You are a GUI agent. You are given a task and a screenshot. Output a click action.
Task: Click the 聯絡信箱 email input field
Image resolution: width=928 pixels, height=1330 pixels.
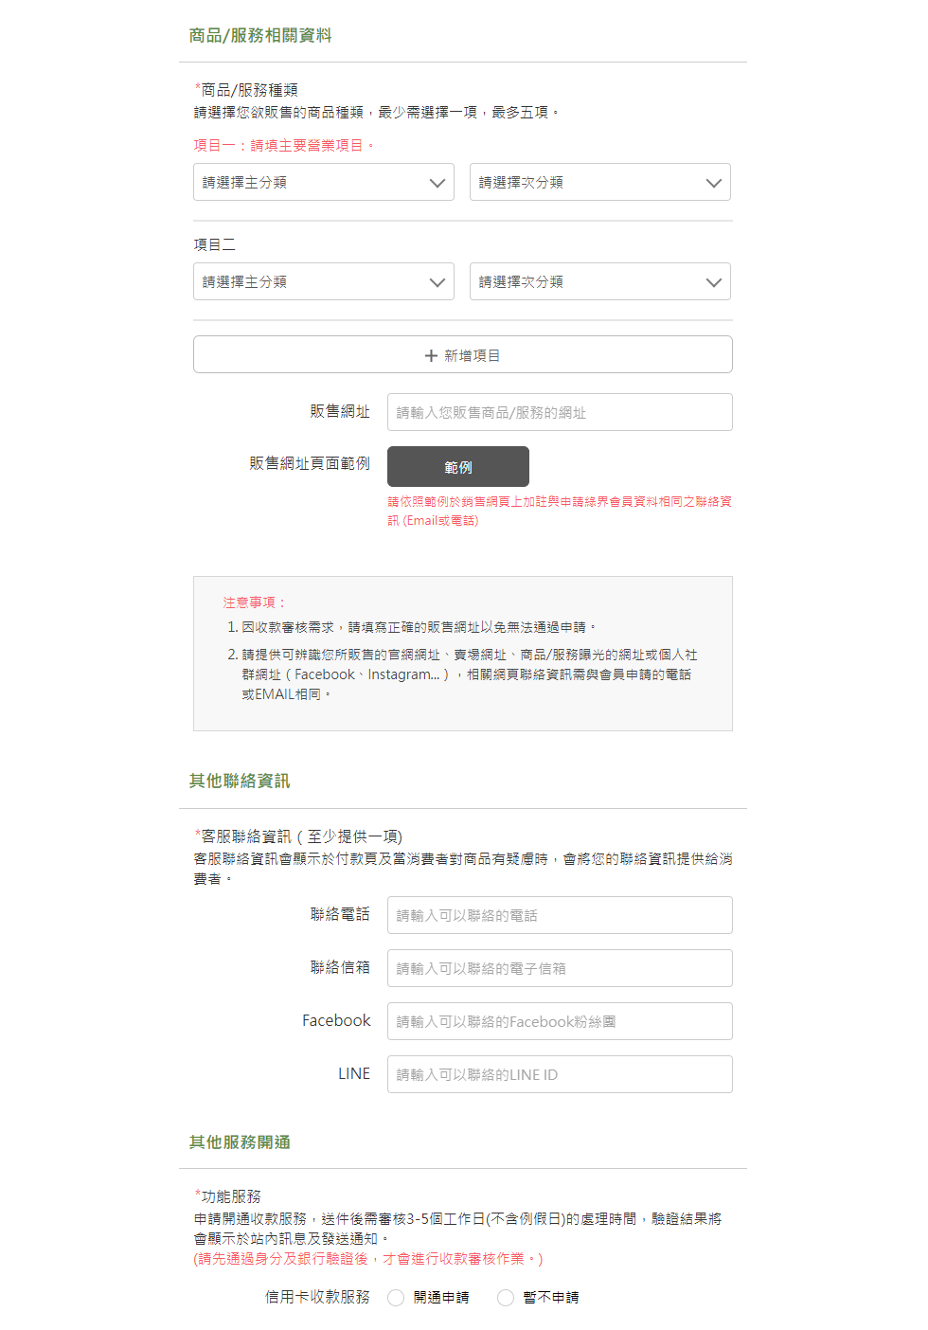[560, 968]
